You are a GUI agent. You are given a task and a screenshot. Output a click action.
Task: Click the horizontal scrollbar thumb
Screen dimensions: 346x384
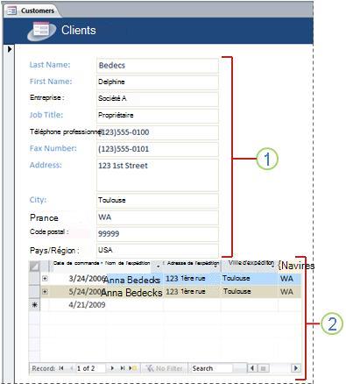click(263, 368)
